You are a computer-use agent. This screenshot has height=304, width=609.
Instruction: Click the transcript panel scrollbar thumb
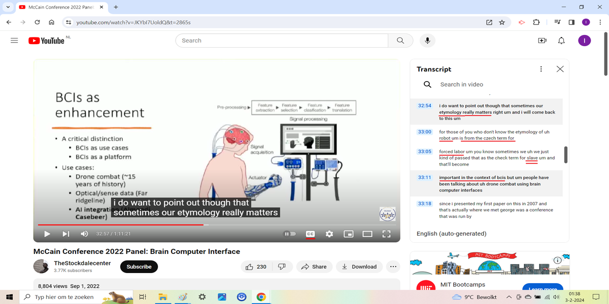566,155
